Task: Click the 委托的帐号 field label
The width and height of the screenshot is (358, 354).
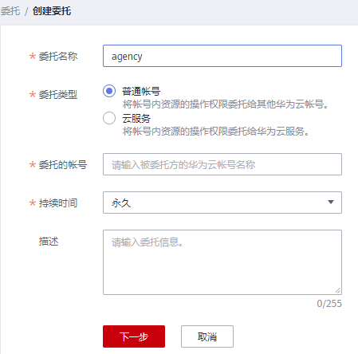Action: click(x=63, y=165)
